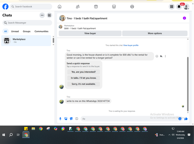
Task: Select the Groups chats tab
Action: pyautogui.click(x=26, y=31)
